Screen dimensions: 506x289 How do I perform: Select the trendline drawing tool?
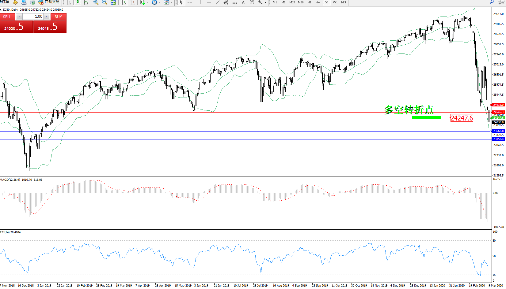click(x=218, y=2)
